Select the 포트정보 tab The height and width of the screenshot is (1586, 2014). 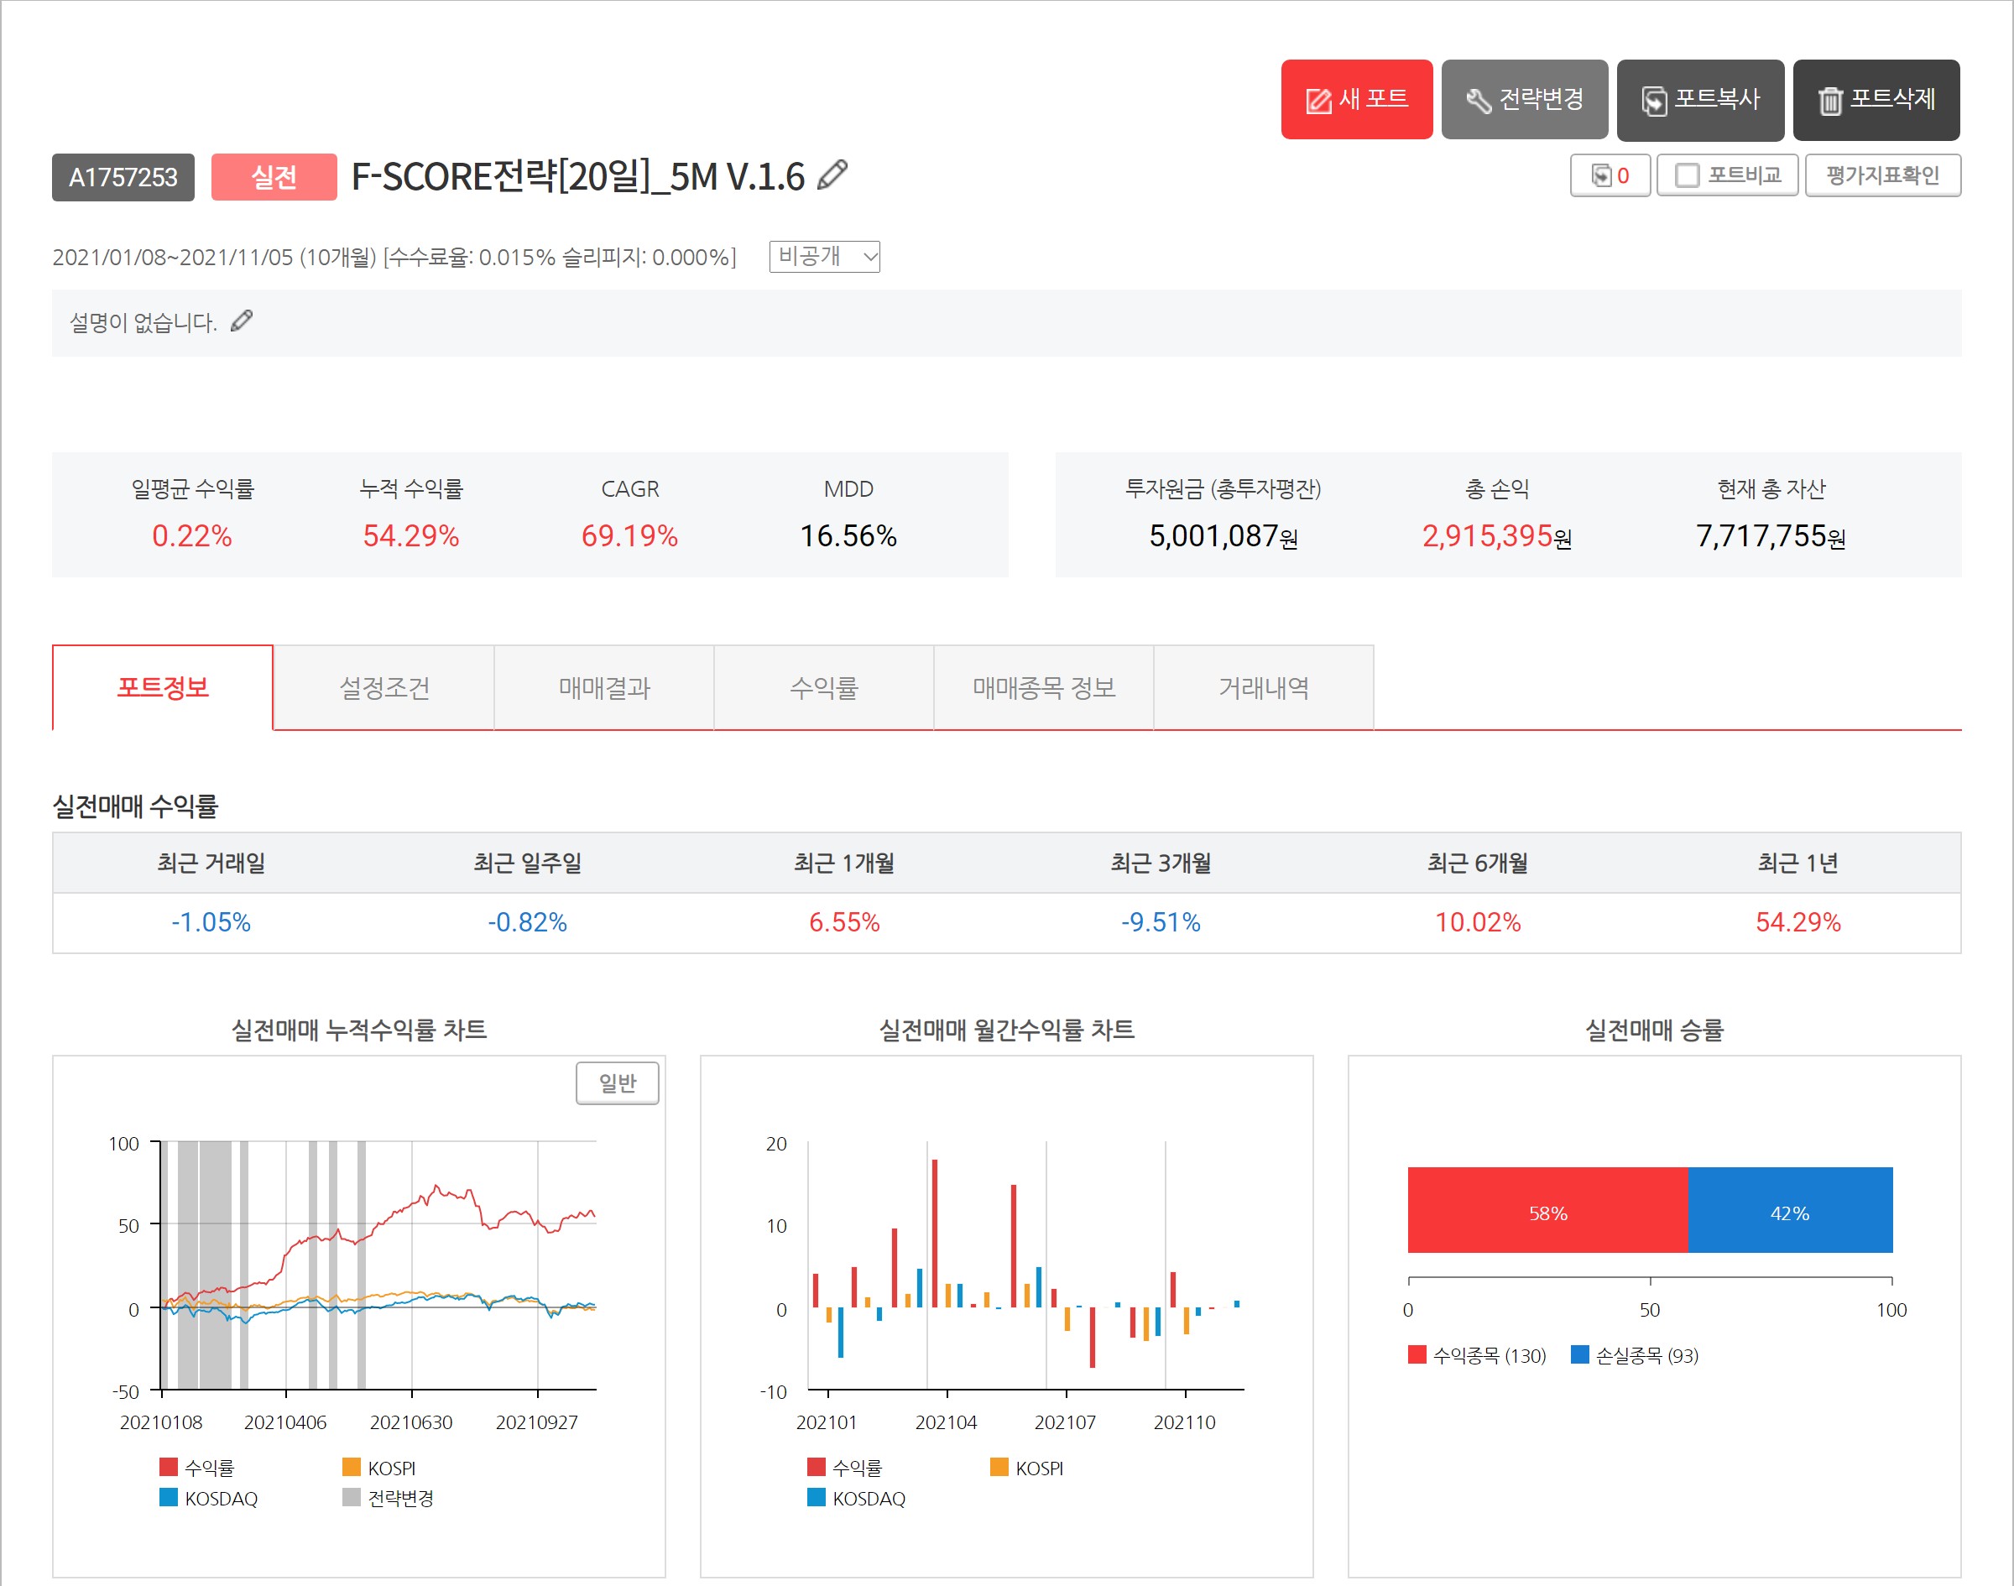point(163,688)
